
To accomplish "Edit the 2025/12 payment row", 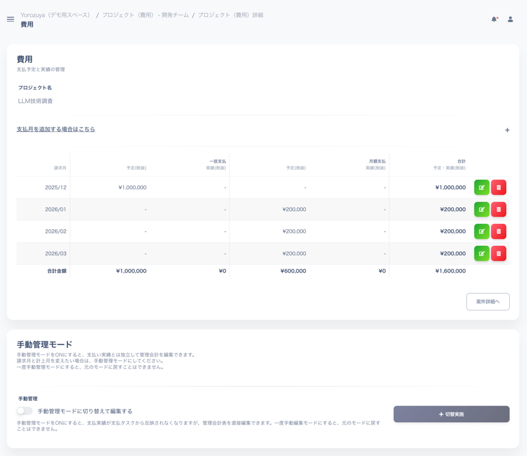I will (481, 188).
